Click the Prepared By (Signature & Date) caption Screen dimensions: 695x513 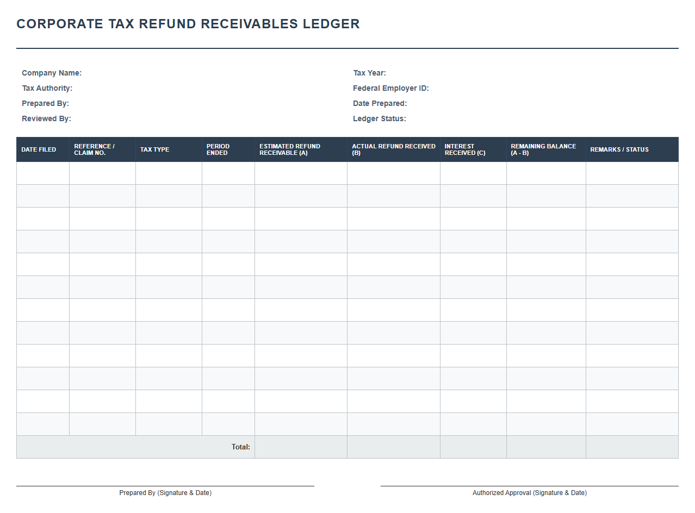coord(165,493)
